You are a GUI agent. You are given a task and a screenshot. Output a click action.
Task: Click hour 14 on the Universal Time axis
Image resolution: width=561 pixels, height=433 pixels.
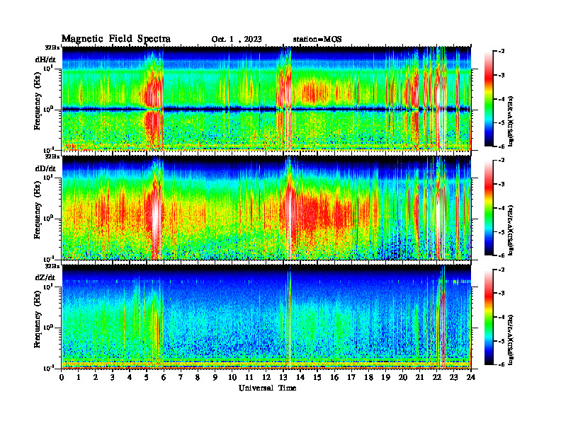pyautogui.click(x=300, y=378)
